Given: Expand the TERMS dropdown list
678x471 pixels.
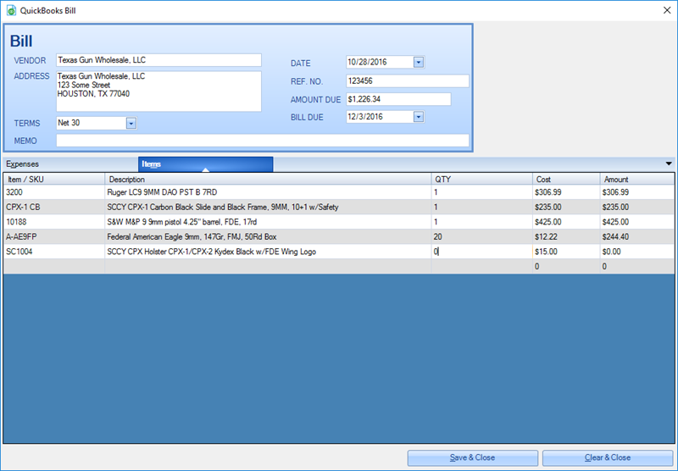Looking at the screenshot, I should point(131,123).
